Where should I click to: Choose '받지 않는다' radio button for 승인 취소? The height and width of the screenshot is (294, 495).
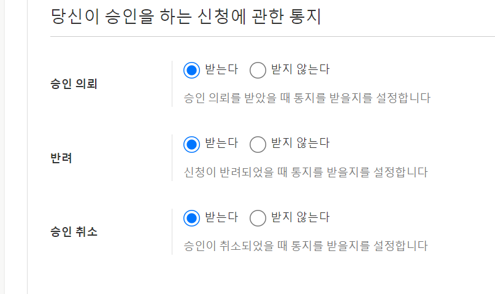click(258, 218)
